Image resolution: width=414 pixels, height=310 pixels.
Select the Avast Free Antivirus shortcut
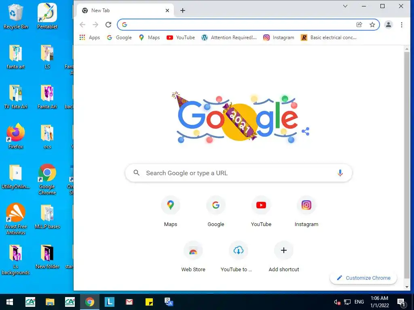(x=16, y=219)
